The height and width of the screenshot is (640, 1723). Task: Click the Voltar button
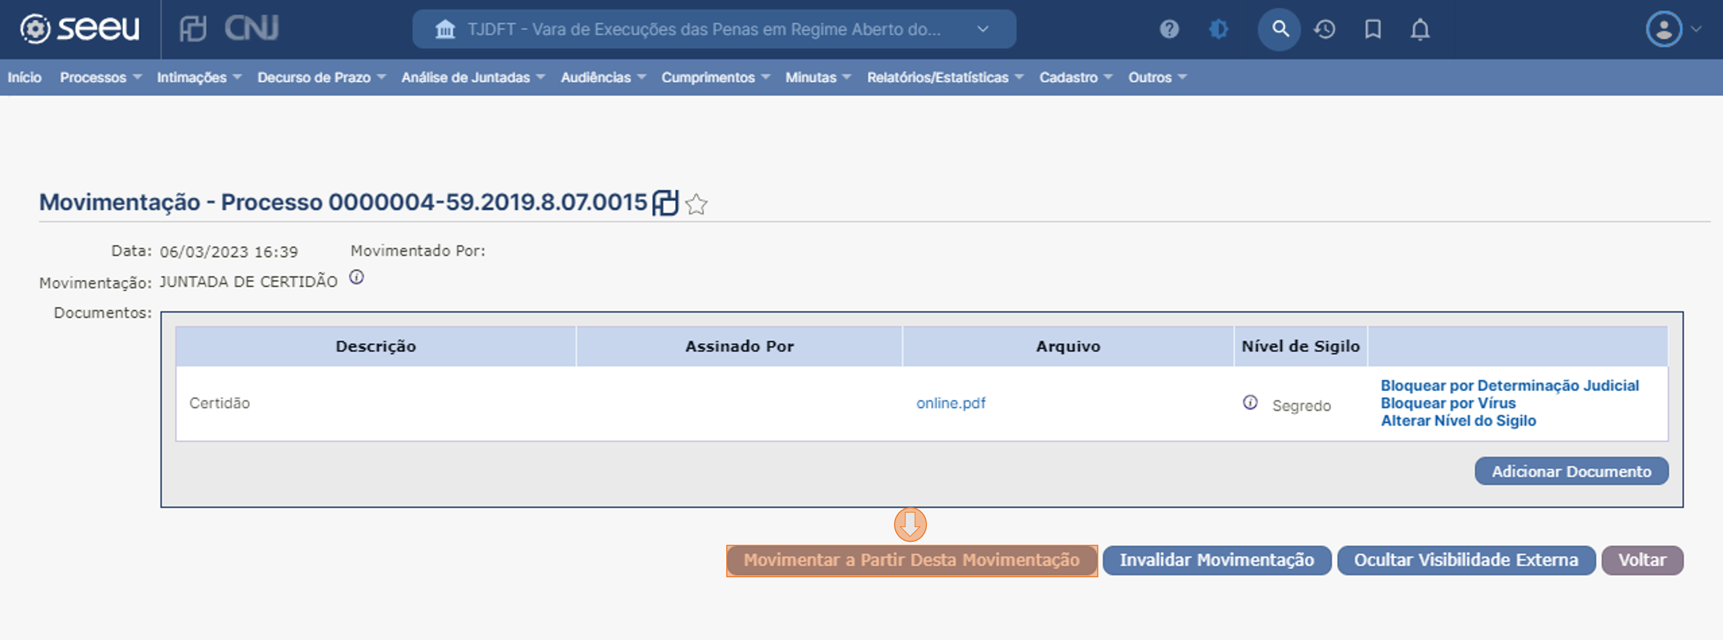pyautogui.click(x=1642, y=560)
